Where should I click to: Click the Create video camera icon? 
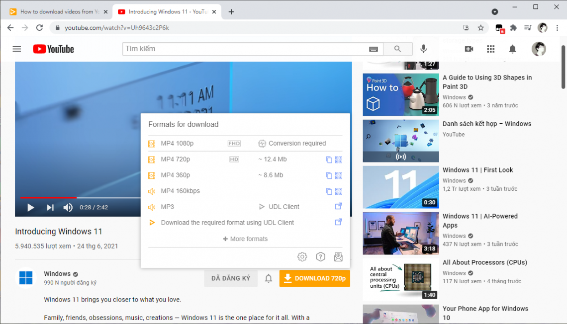click(x=469, y=49)
